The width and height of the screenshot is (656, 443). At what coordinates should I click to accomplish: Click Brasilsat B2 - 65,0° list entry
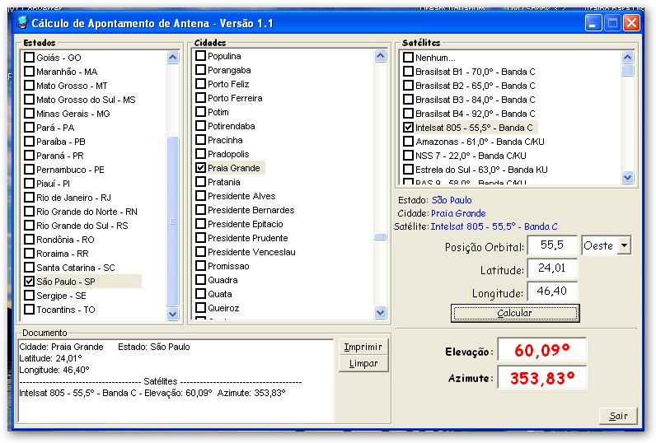[x=476, y=86]
